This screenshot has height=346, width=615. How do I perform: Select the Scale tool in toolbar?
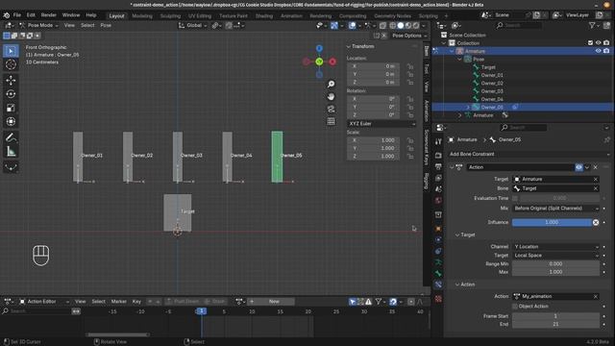tap(11, 108)
